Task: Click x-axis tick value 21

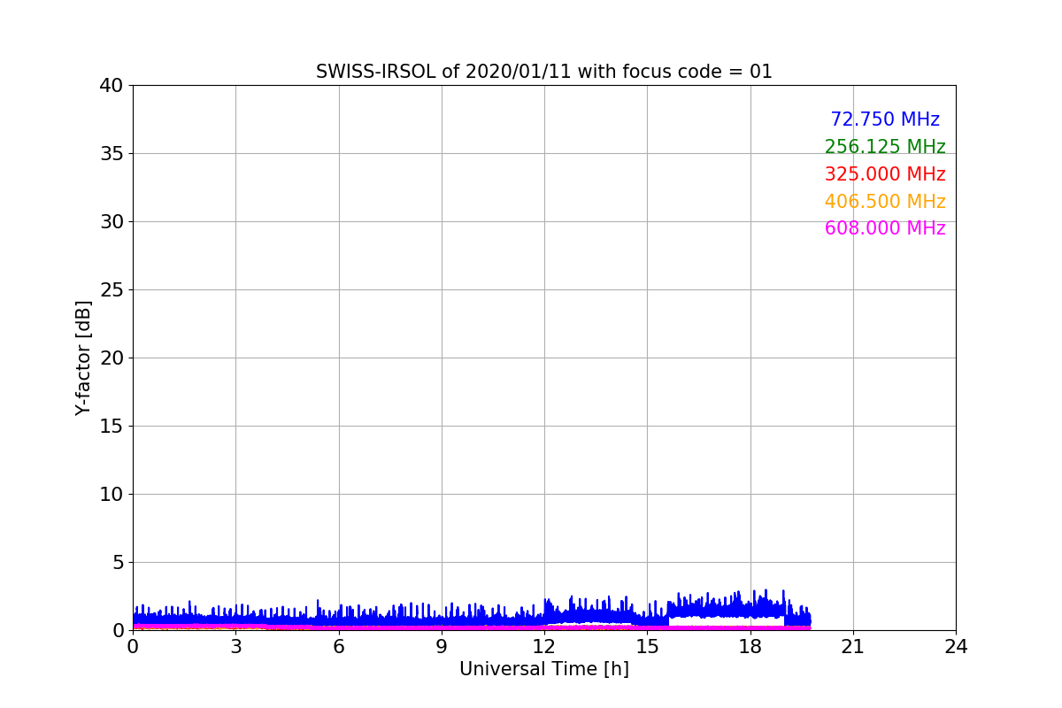Action: (x=853, y=647)
